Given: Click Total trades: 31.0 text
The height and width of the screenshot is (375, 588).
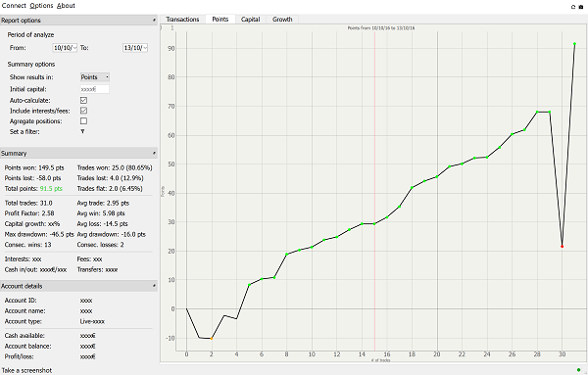Looking at the screenshot, I should click(x=28, y=203).
